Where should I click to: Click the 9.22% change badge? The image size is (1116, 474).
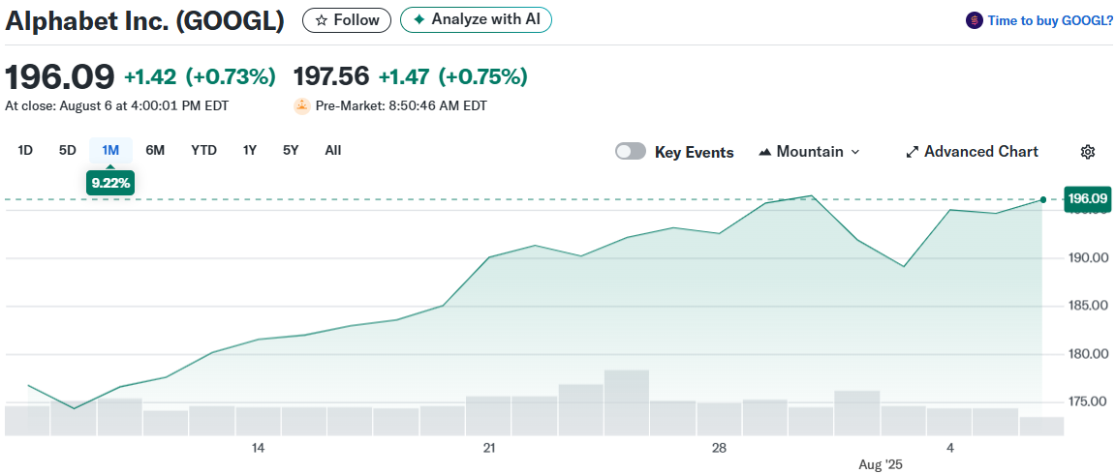[110, 183]
